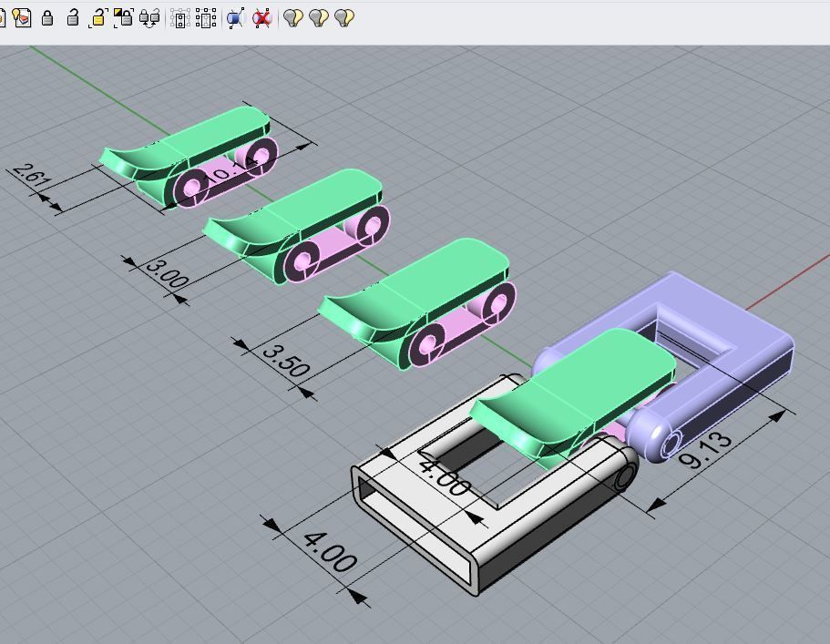Screen dimensions: 830x644
Task: Click the last lightbulb-pair icon
Action: [x=344, y=18]
